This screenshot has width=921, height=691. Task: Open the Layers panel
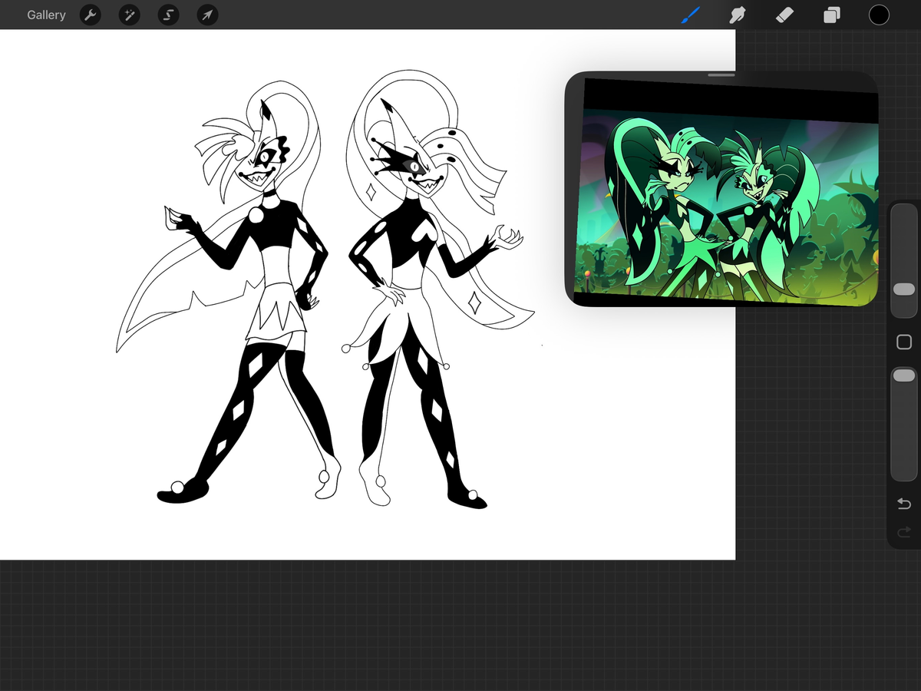pyautogui.click(x=832, y=15)
